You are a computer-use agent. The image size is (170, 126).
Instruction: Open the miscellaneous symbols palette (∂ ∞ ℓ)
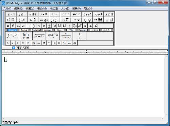tap(87, 14)
